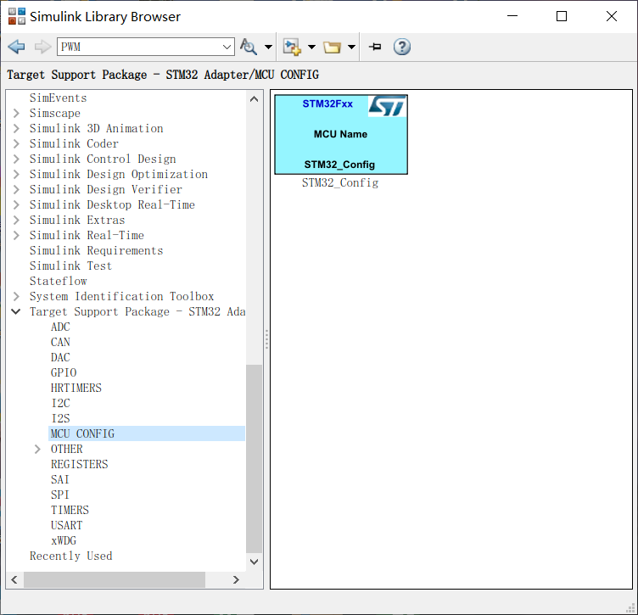Image resolution: width=638 pixels, height=615 pixels.
Task: Open the REGISTERS sublibrary
Action: [80, 464]
